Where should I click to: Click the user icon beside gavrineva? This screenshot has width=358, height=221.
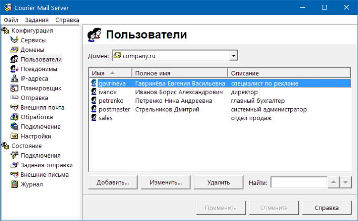(94, 83)
